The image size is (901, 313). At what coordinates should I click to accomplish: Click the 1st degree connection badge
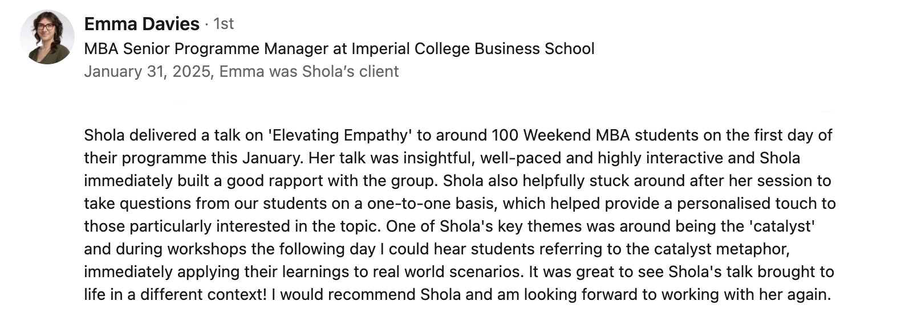click(x=224, y=24)
